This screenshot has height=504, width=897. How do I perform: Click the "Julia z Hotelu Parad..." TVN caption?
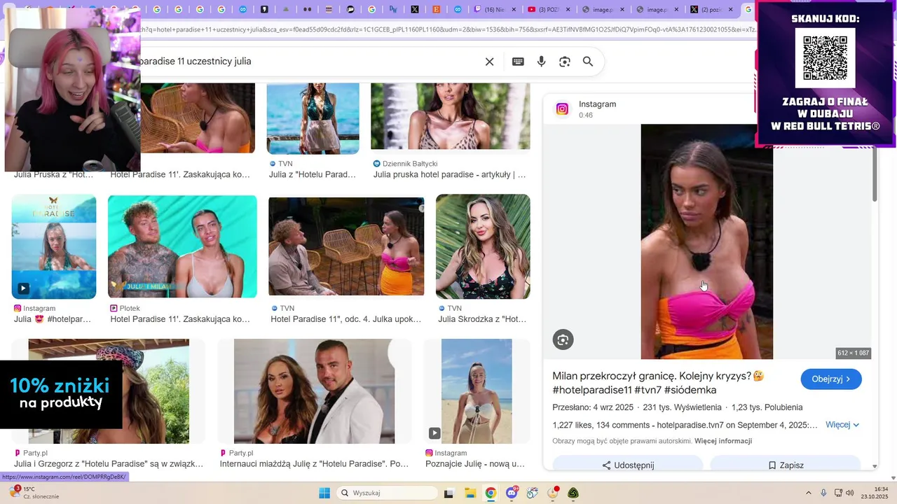pos(313,174)
